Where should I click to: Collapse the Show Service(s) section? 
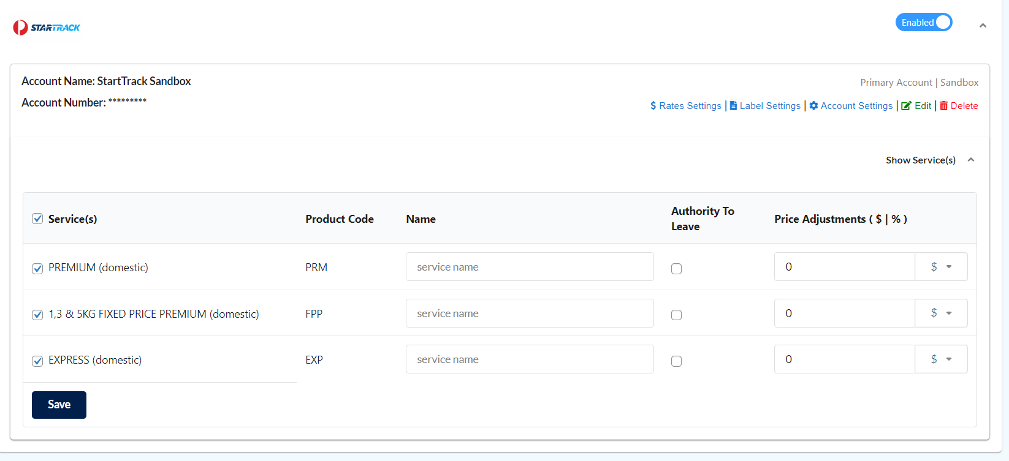[x=971, y=160]
